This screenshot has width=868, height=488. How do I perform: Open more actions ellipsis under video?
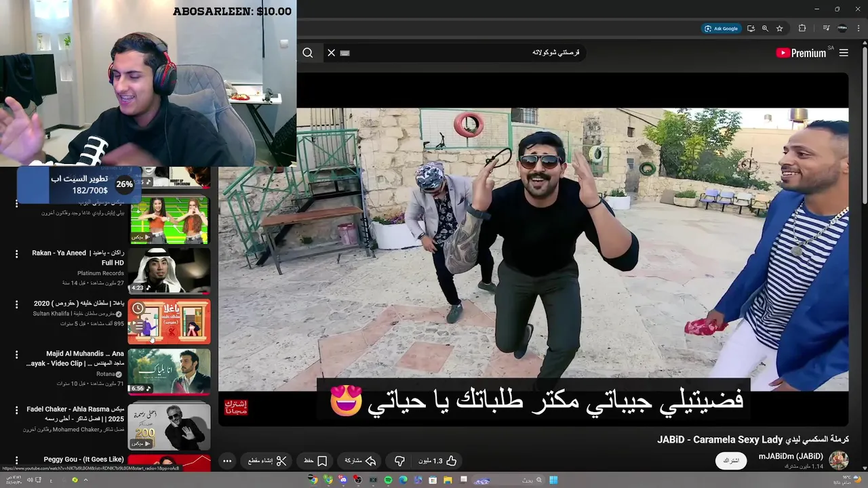tap(227, 461)
